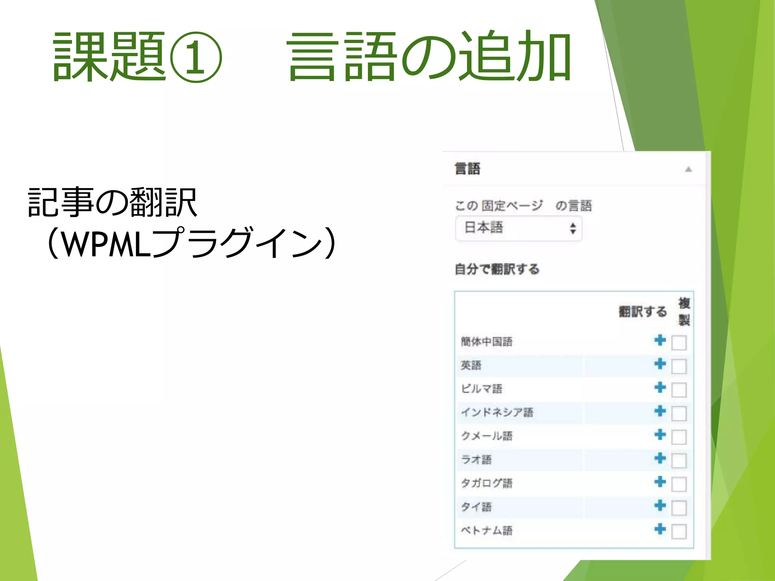The image size is (775, 581).
Task: Click the plus icon for 英語
Action: (x=660, y=364)
